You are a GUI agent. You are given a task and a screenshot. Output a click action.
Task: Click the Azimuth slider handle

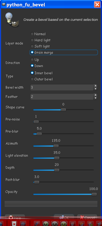[x=56, y=146]
